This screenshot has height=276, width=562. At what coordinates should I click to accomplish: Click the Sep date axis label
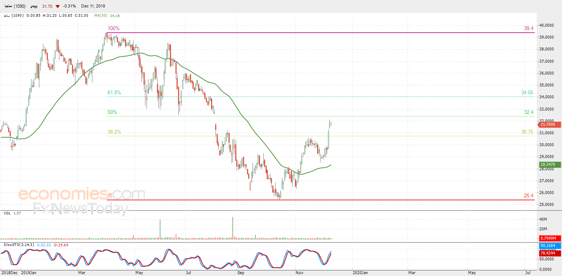click(241, 273)
